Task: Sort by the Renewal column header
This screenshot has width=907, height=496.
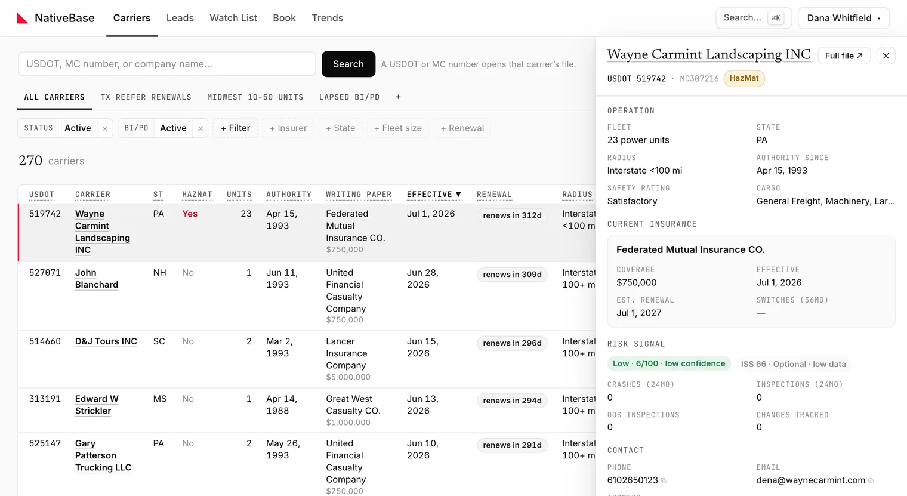Action: (x=494, y=195)
